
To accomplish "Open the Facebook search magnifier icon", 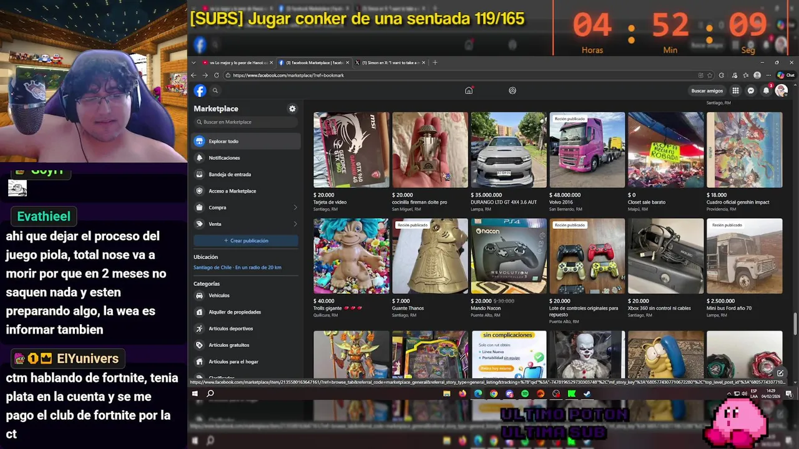I will point(215,90).
